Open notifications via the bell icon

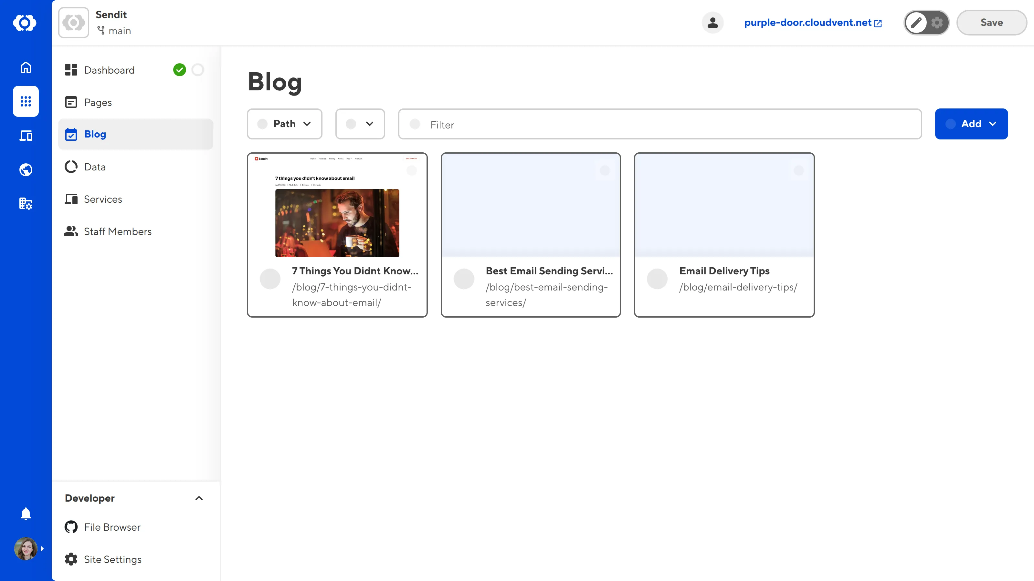[25, 514]
